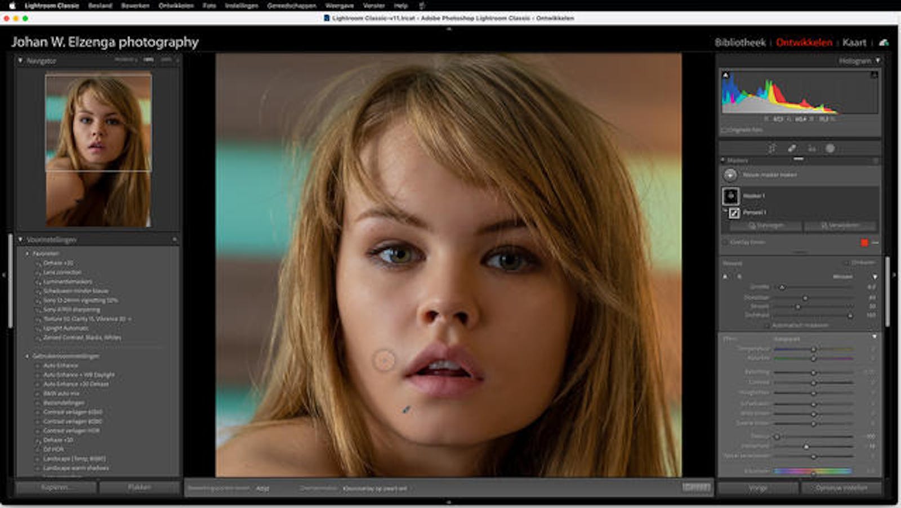Viewport: 901px width, 508px height.
Task: Enable the Automatisch maskeren checkbox
Action: pos(767,325)
